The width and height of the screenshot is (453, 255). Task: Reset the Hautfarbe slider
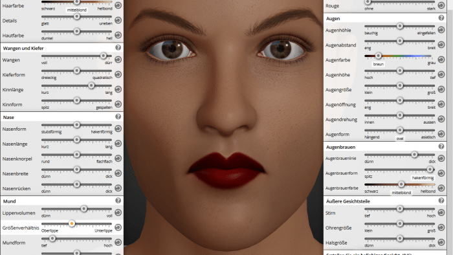pyautogui.click(x=118, y=35)
